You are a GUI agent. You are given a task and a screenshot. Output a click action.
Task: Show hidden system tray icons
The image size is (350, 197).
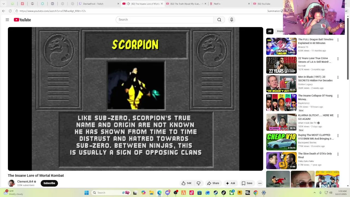click(x=314, y=193)
